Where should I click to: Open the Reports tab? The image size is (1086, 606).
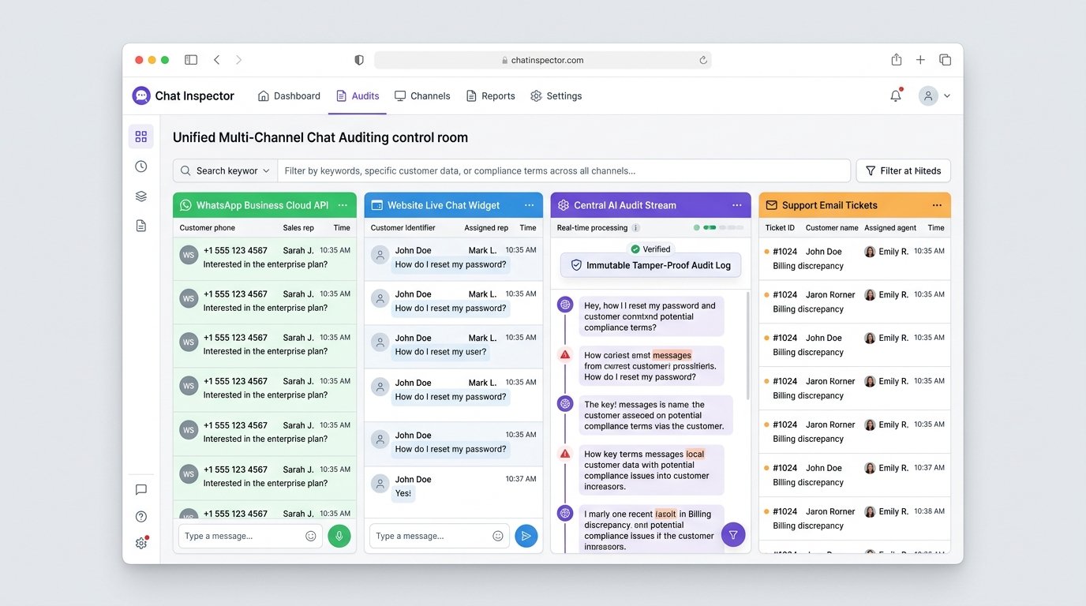(x=490, y=95)
